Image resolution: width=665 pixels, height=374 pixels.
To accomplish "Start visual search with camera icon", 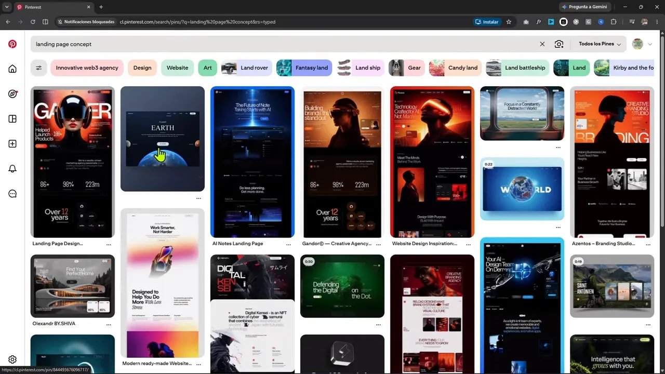I will click(x=558, y=44).
